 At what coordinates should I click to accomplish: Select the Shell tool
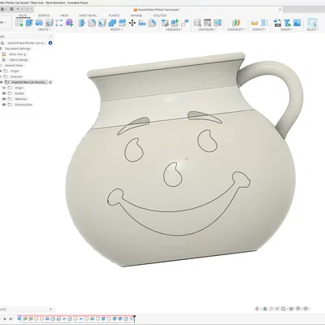102,23
